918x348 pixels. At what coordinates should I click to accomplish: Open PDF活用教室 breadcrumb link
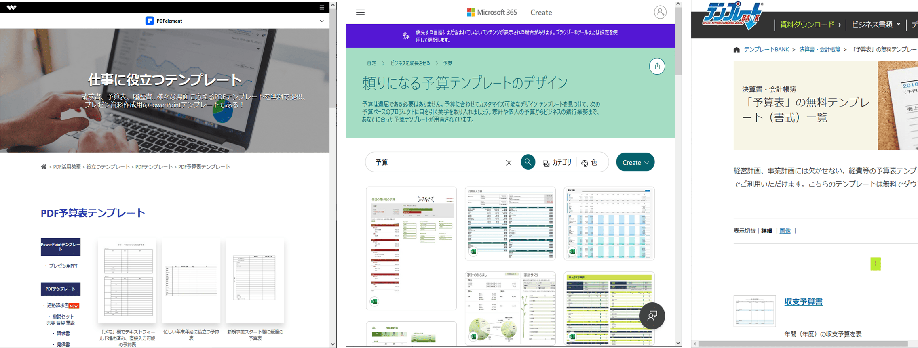tap(67, 167)
